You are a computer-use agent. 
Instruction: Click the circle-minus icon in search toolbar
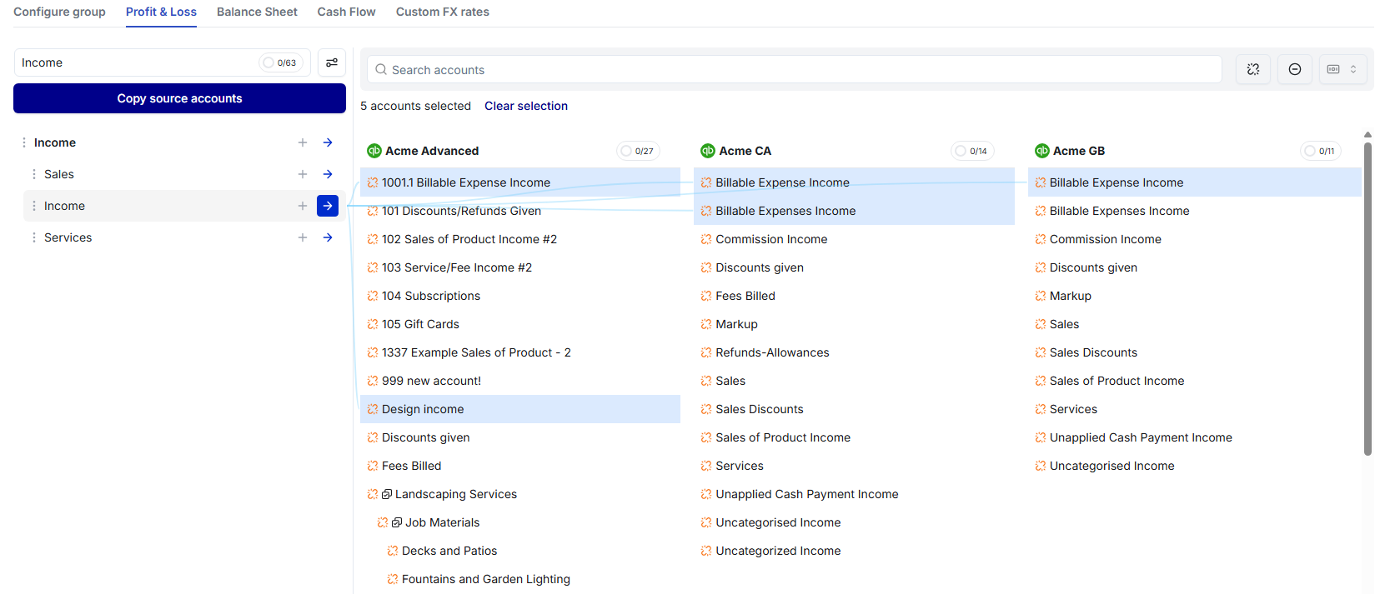(x=1295, y=69)
